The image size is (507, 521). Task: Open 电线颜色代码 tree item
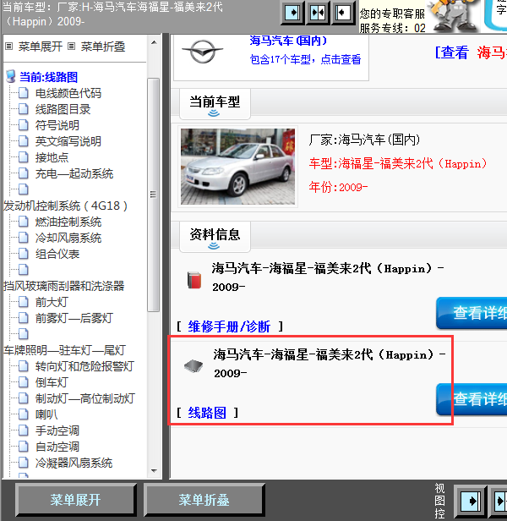(x=68, y=93)
